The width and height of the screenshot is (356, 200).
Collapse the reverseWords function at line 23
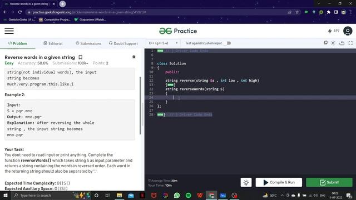[x=155, y=93]
